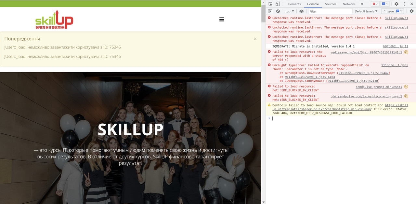Open the b97b6b2….js:11 source link
This screenshot has width=416, height=204.
[396, 46]
